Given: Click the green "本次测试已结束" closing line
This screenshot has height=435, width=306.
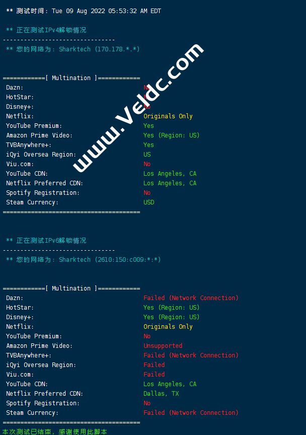Looking at the screenshot, I should click(x=54, y=431).
